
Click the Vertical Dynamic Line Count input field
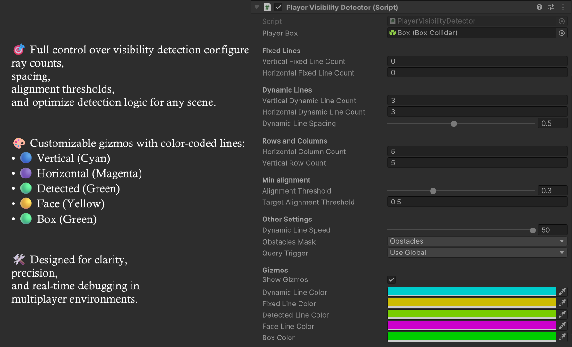tap(476, 100)
